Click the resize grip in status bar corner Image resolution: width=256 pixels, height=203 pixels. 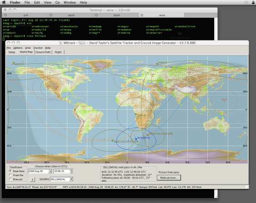247,187
